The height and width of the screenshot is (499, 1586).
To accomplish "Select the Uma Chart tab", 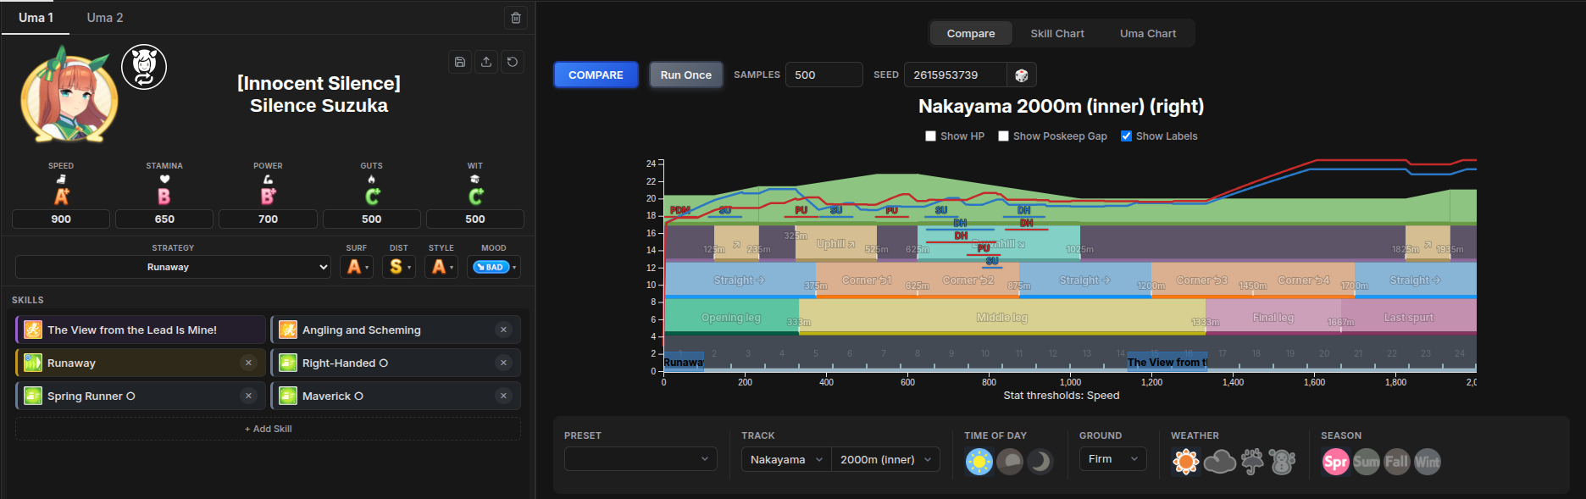I will coord(1148,34).
